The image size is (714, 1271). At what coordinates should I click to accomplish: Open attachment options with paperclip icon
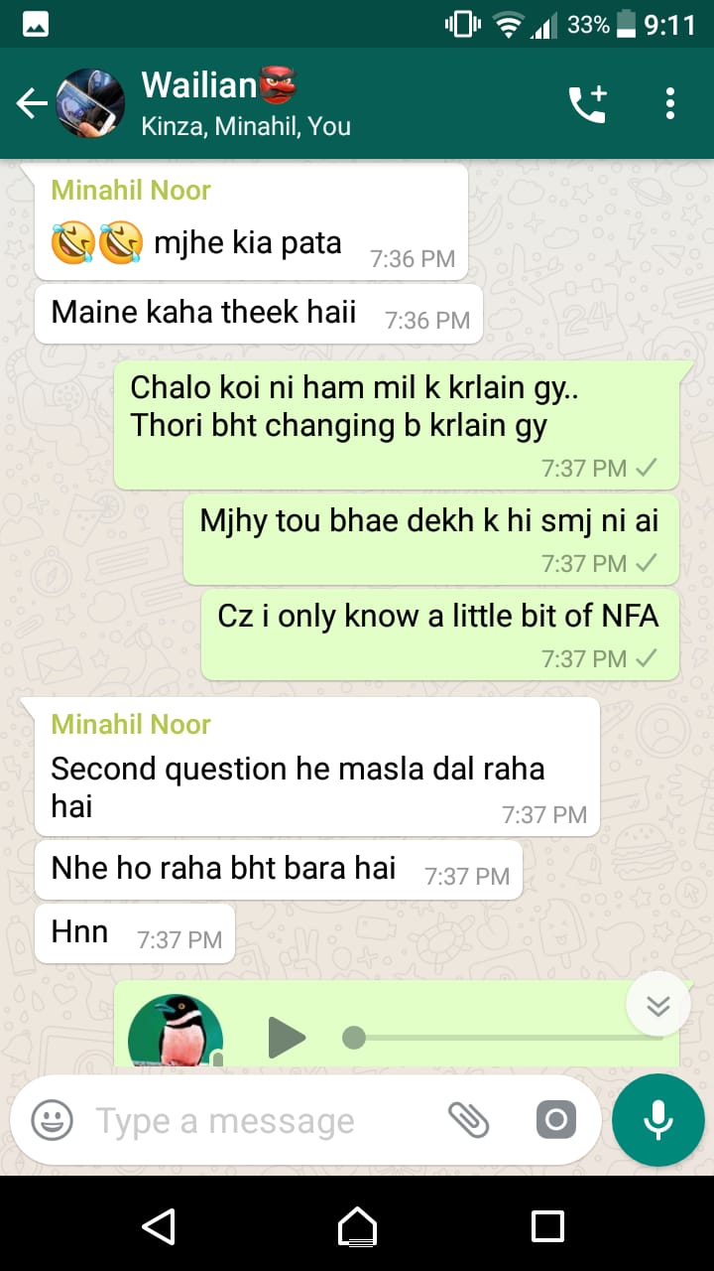pos(468,1121)
